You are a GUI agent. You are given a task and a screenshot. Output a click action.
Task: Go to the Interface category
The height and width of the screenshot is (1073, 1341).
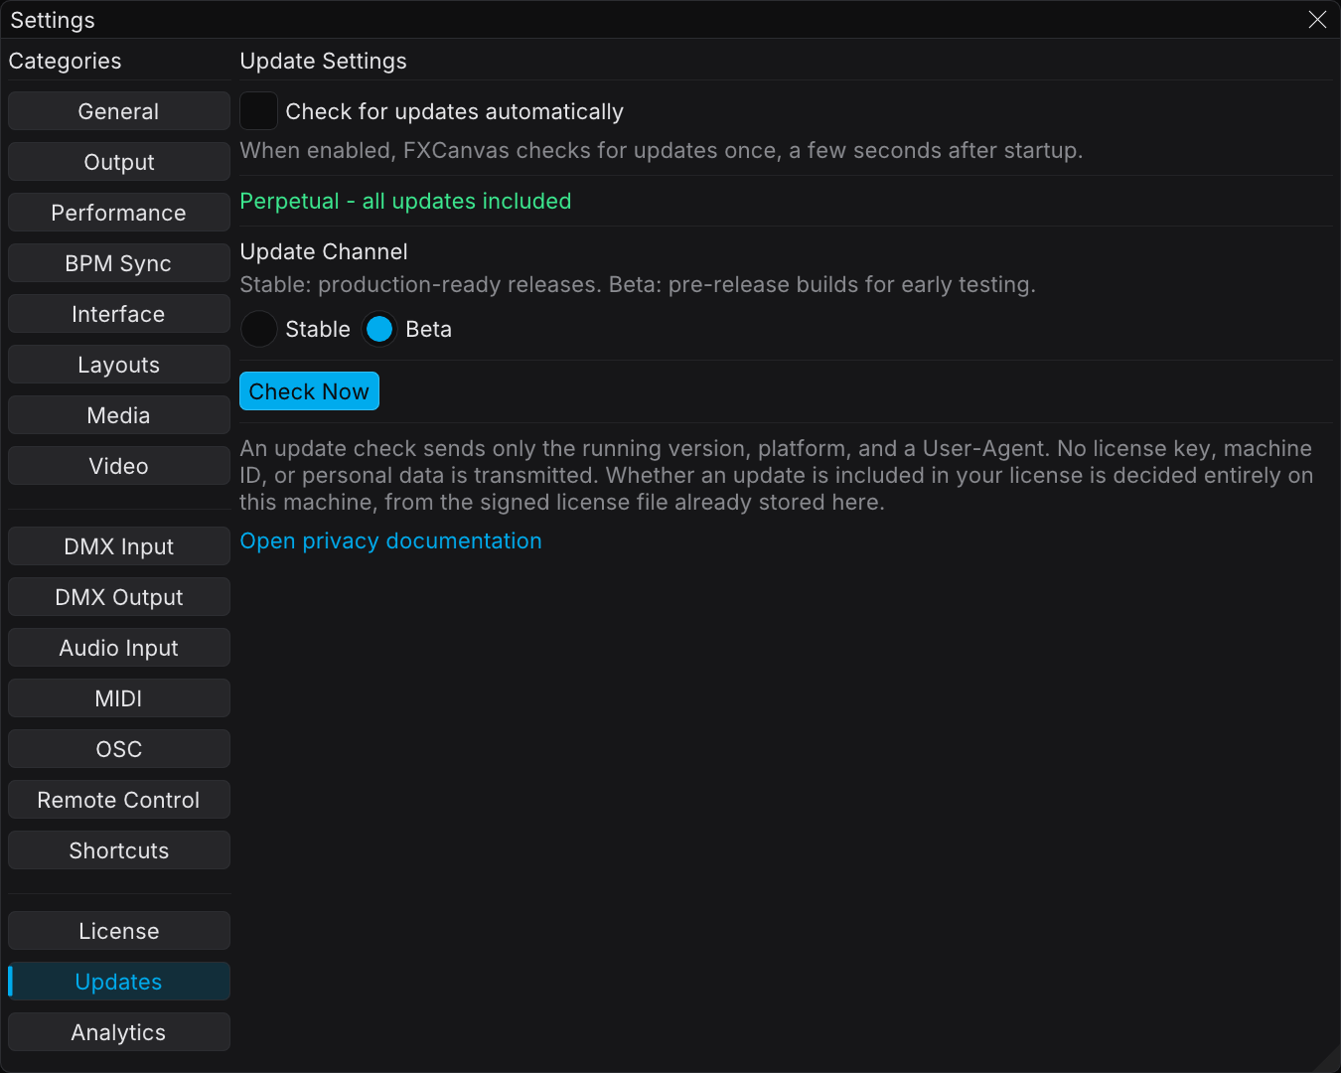(x=119, y=314)
